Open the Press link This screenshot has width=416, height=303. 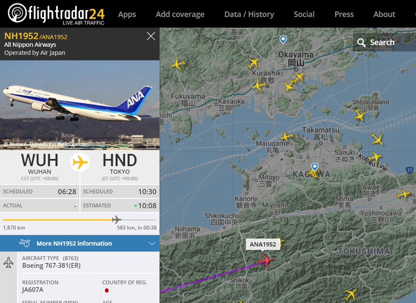(344, 15)
